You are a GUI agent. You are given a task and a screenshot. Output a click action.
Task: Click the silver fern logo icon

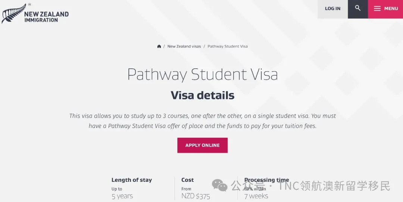(12, 15)
